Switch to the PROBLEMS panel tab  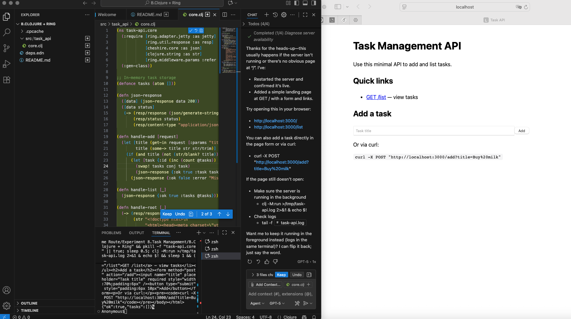pyautogui.click(x=111, y=233)
